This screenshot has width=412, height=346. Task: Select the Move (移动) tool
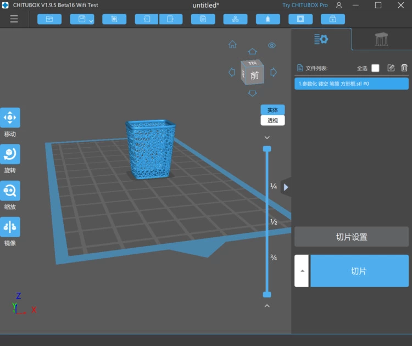10,118
